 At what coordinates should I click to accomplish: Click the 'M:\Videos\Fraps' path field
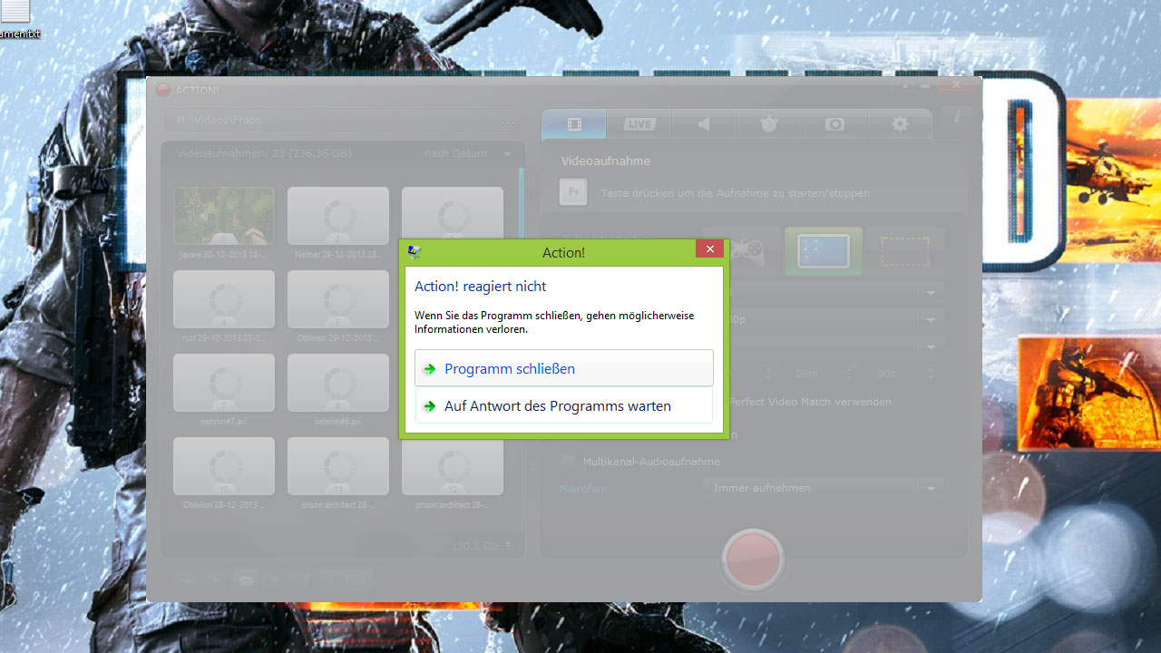328,120
